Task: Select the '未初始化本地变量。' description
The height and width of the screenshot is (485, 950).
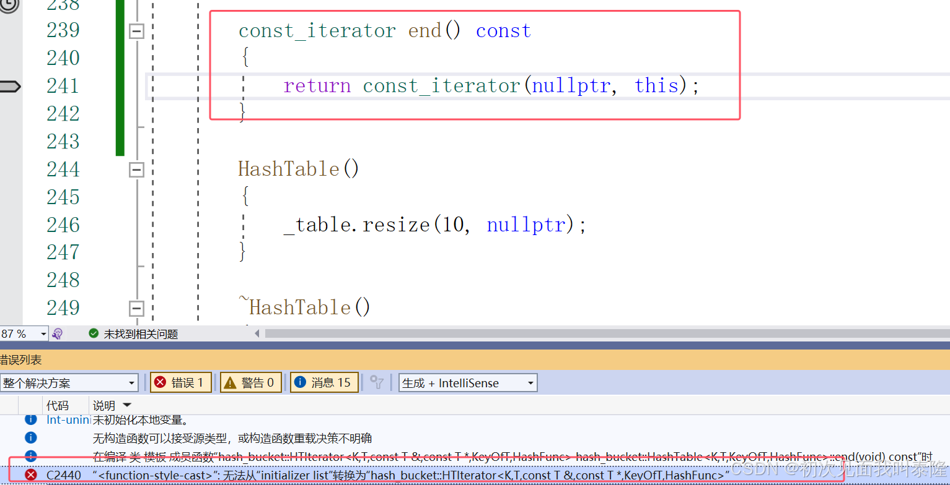Action: pyautogui.click(x=140, y=419)
